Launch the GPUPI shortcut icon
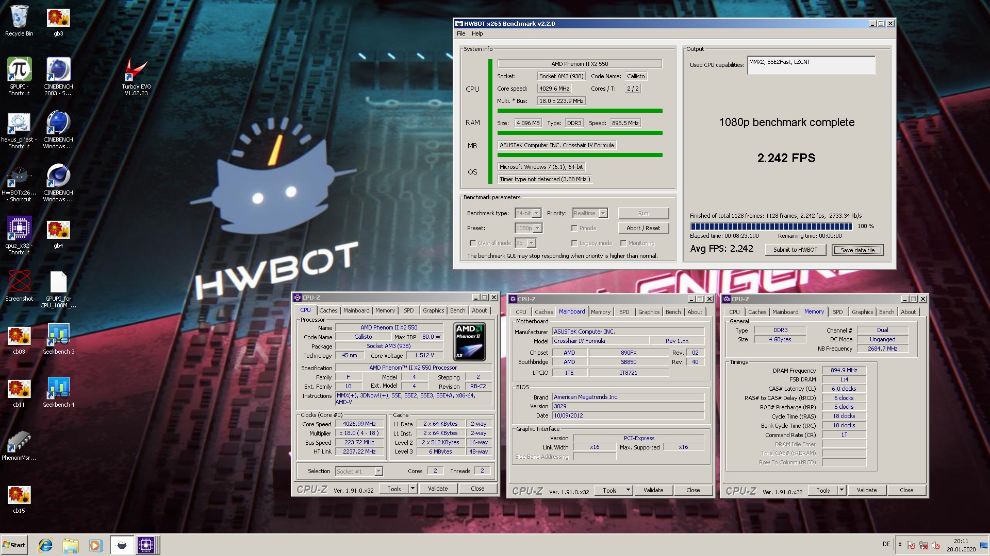This screenshot has height=556, width=990. [19, 76]
